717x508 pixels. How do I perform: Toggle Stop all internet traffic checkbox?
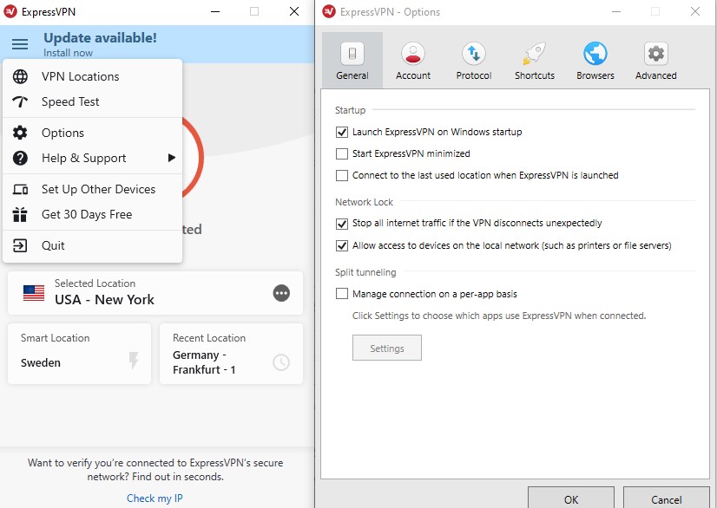(x=342, y=224)
